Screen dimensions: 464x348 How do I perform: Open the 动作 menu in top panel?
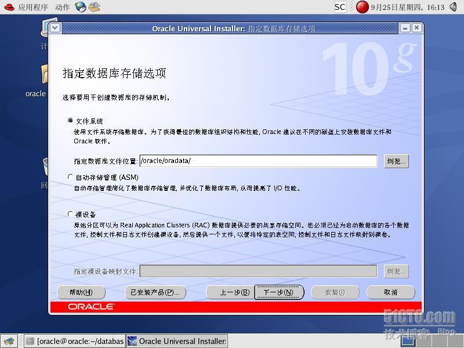[62, 7]
